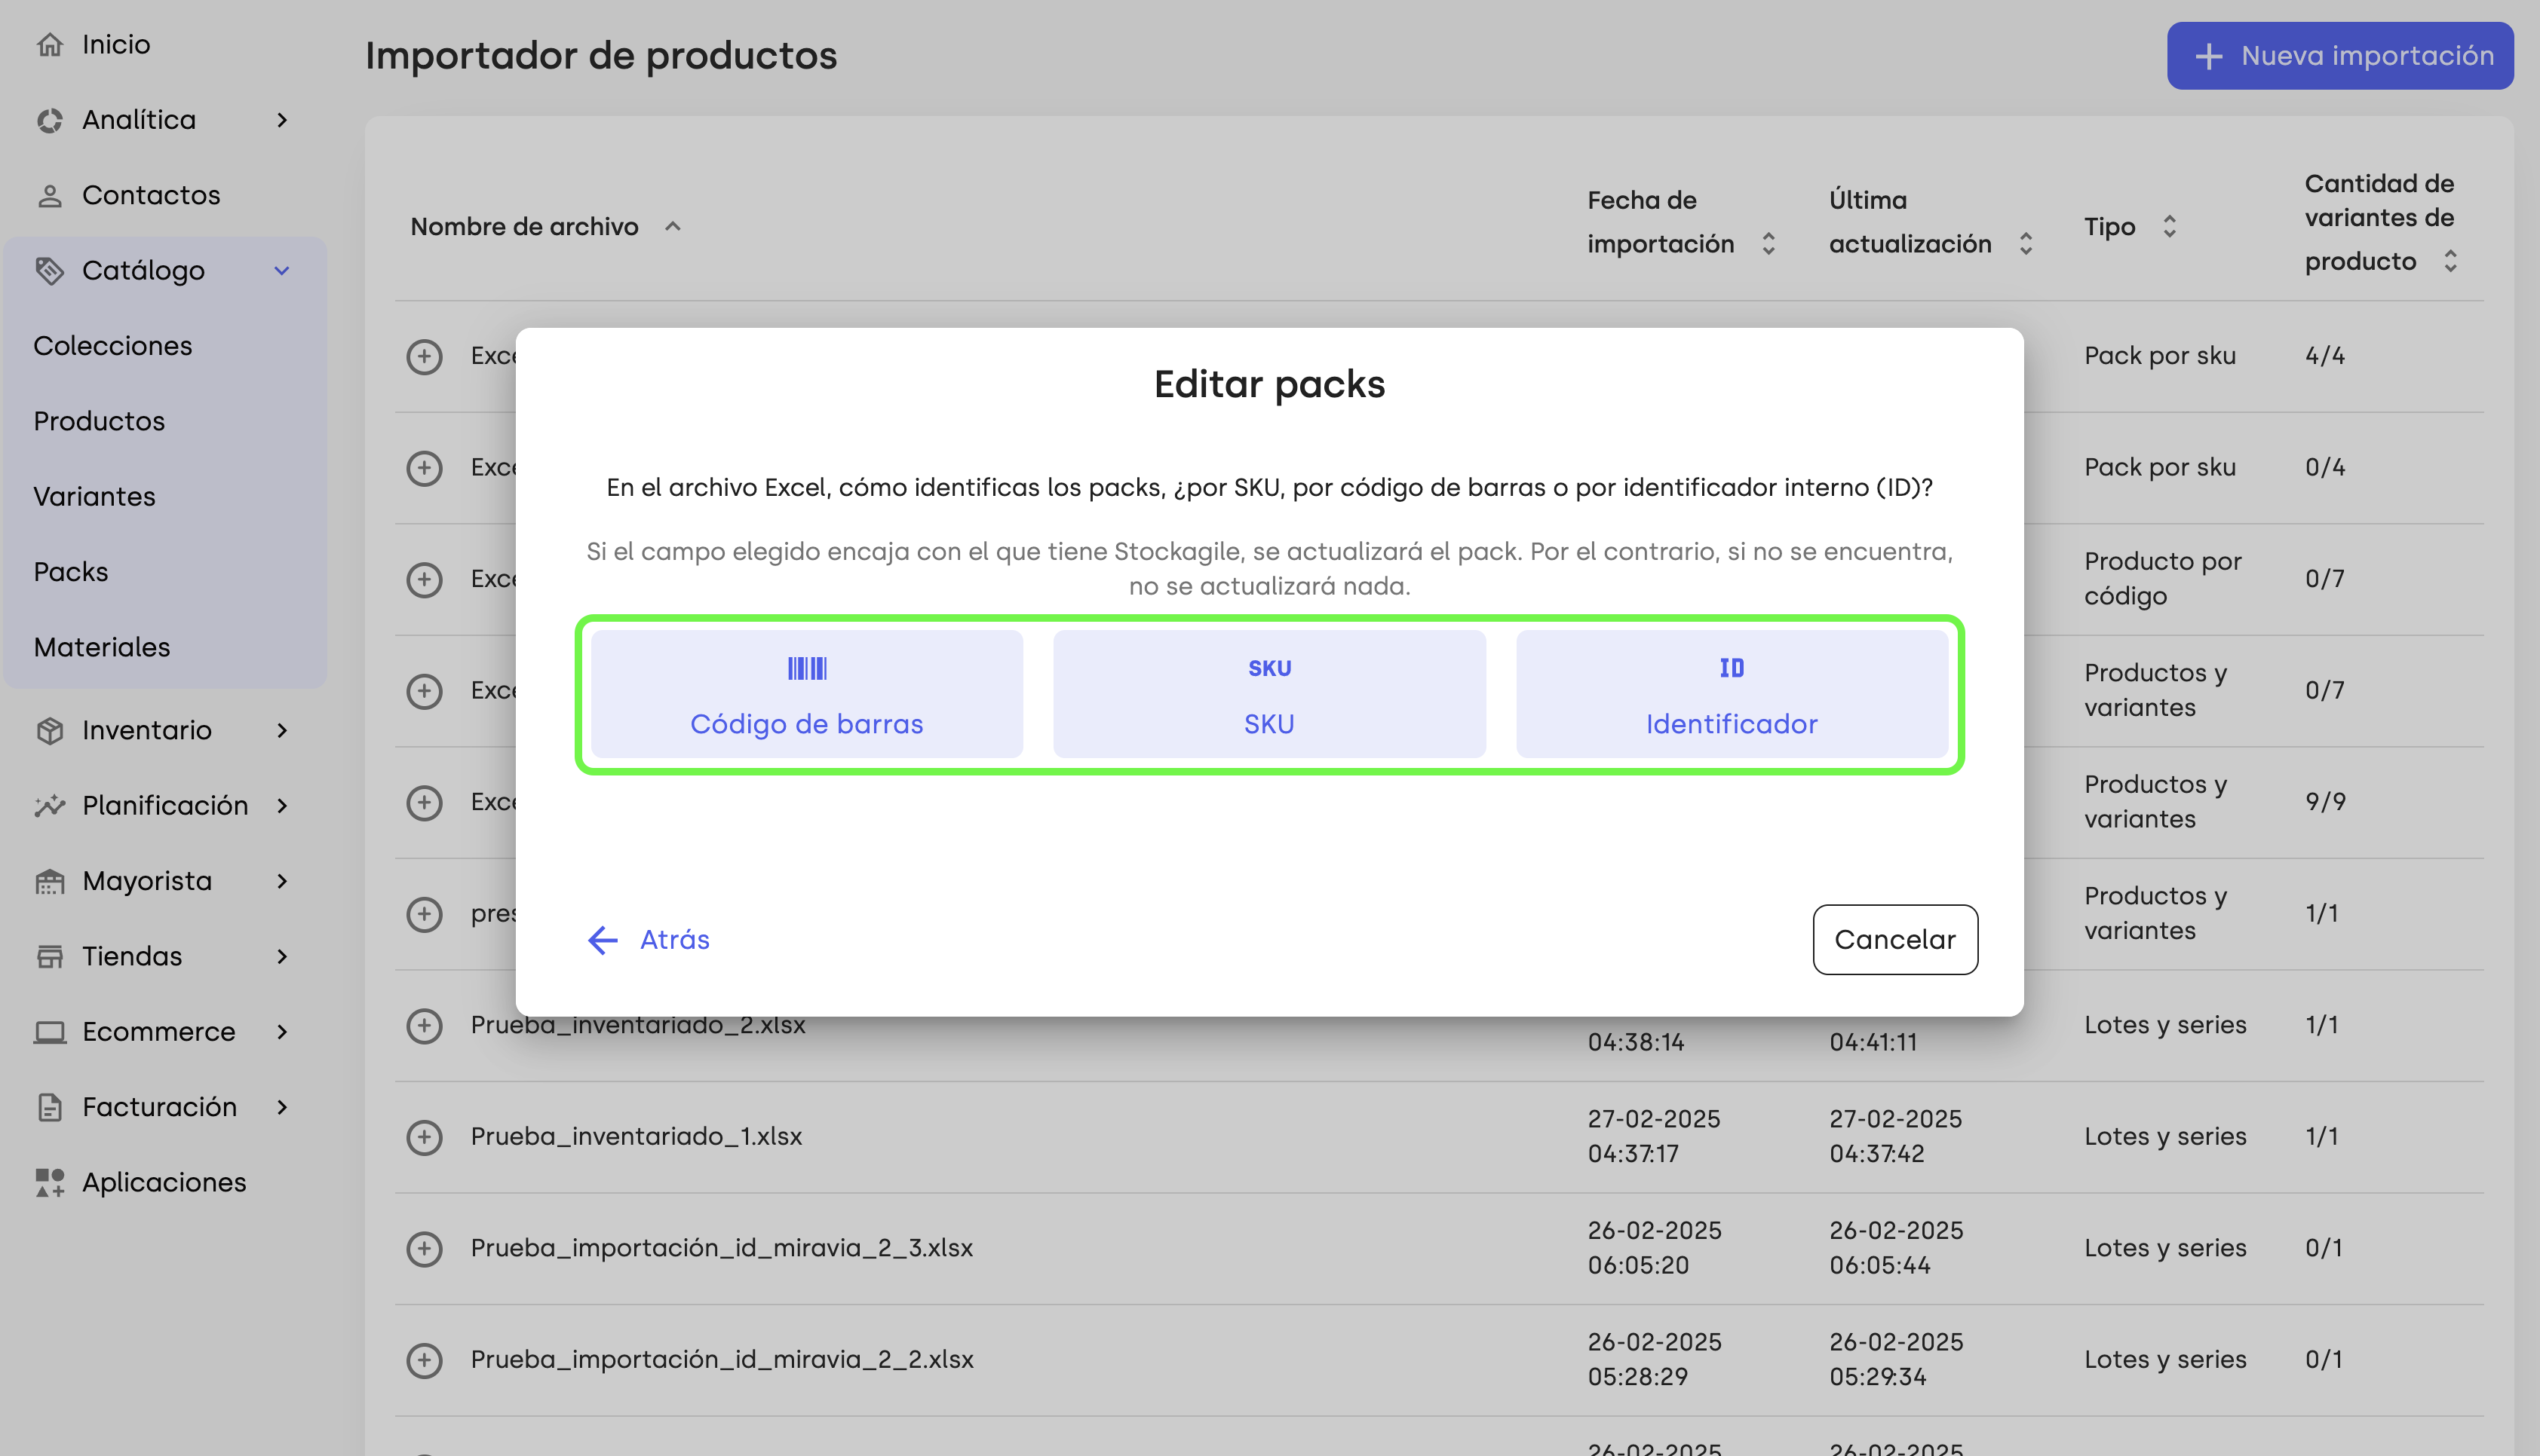2540x1456 pixels.
Task: Expand row Prueba_inventariado_2.xlsx with plus icon
Action: pyautogui.click(x=424, y=1026)
